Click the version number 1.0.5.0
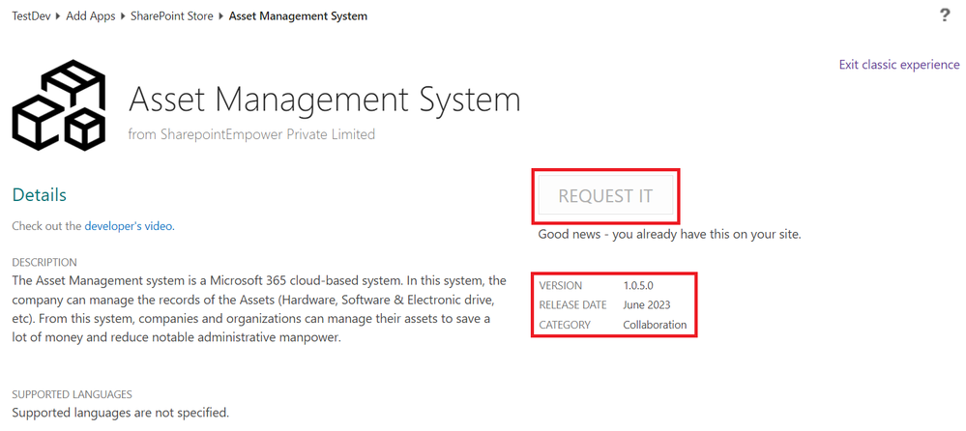This screenshot has width=966, height=431. tap(638, 286)
